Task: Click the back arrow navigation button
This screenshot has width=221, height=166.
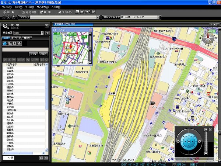Action: point(4,17)
